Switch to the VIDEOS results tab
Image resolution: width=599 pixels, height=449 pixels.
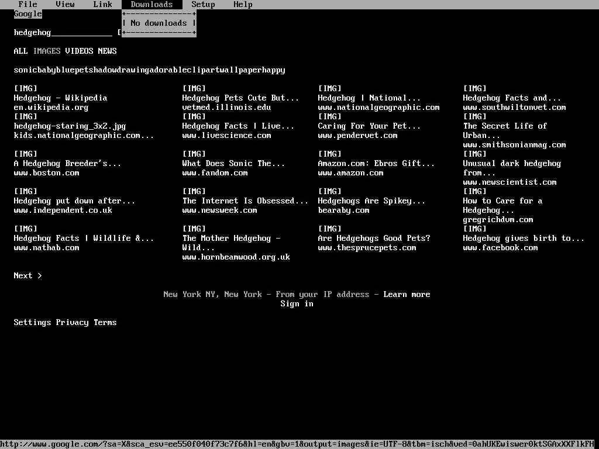79,51
